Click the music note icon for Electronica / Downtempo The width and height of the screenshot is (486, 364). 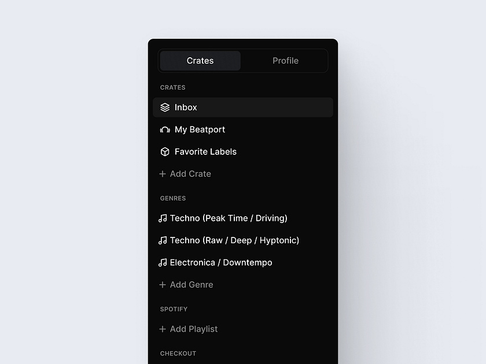(x=163, y=262)
